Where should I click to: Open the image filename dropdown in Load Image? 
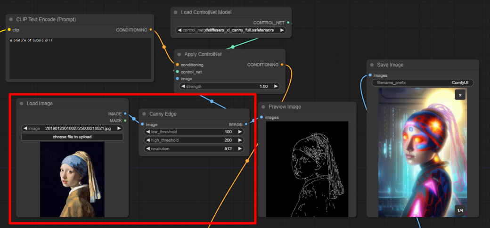tap(72, 128)
